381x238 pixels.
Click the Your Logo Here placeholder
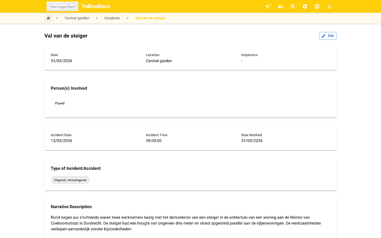[62, 6]
